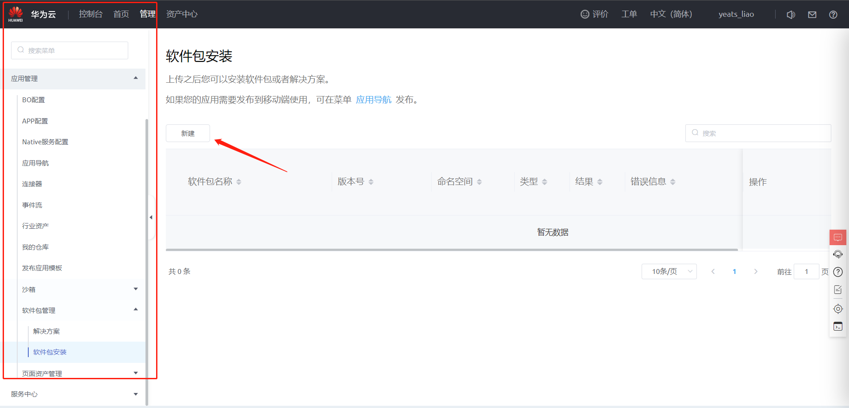
Task: Click the floating sidebar help circle icon
Action: tap(838, 272)
